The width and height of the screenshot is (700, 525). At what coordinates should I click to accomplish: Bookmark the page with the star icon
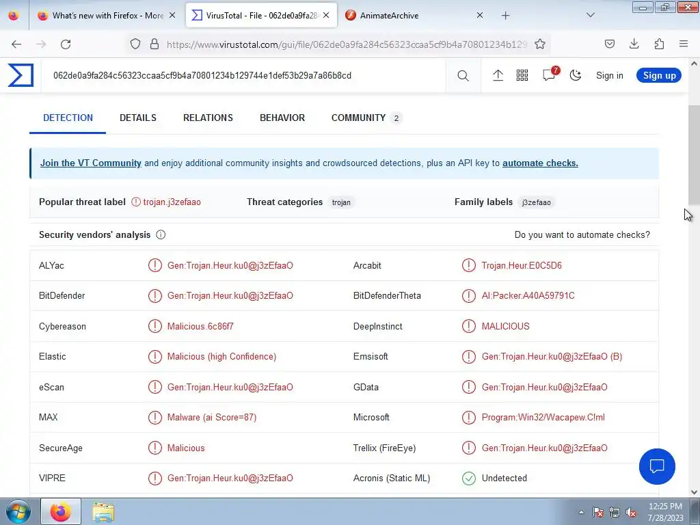click(540, 44)
